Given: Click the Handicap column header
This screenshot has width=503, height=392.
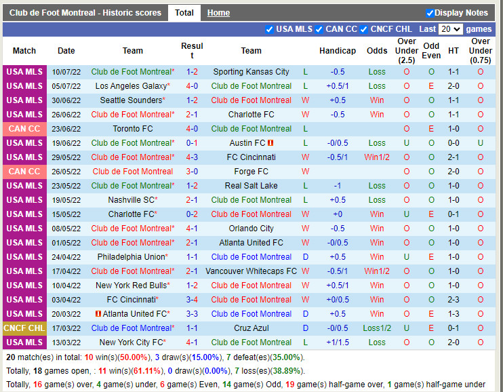Looking at the screenshot, I should coord(337,51).
